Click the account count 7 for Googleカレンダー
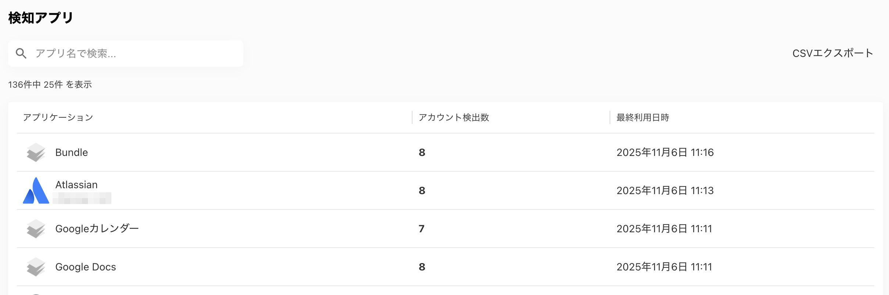The width and height of the screenshot is (889, 295). (421, 229)
